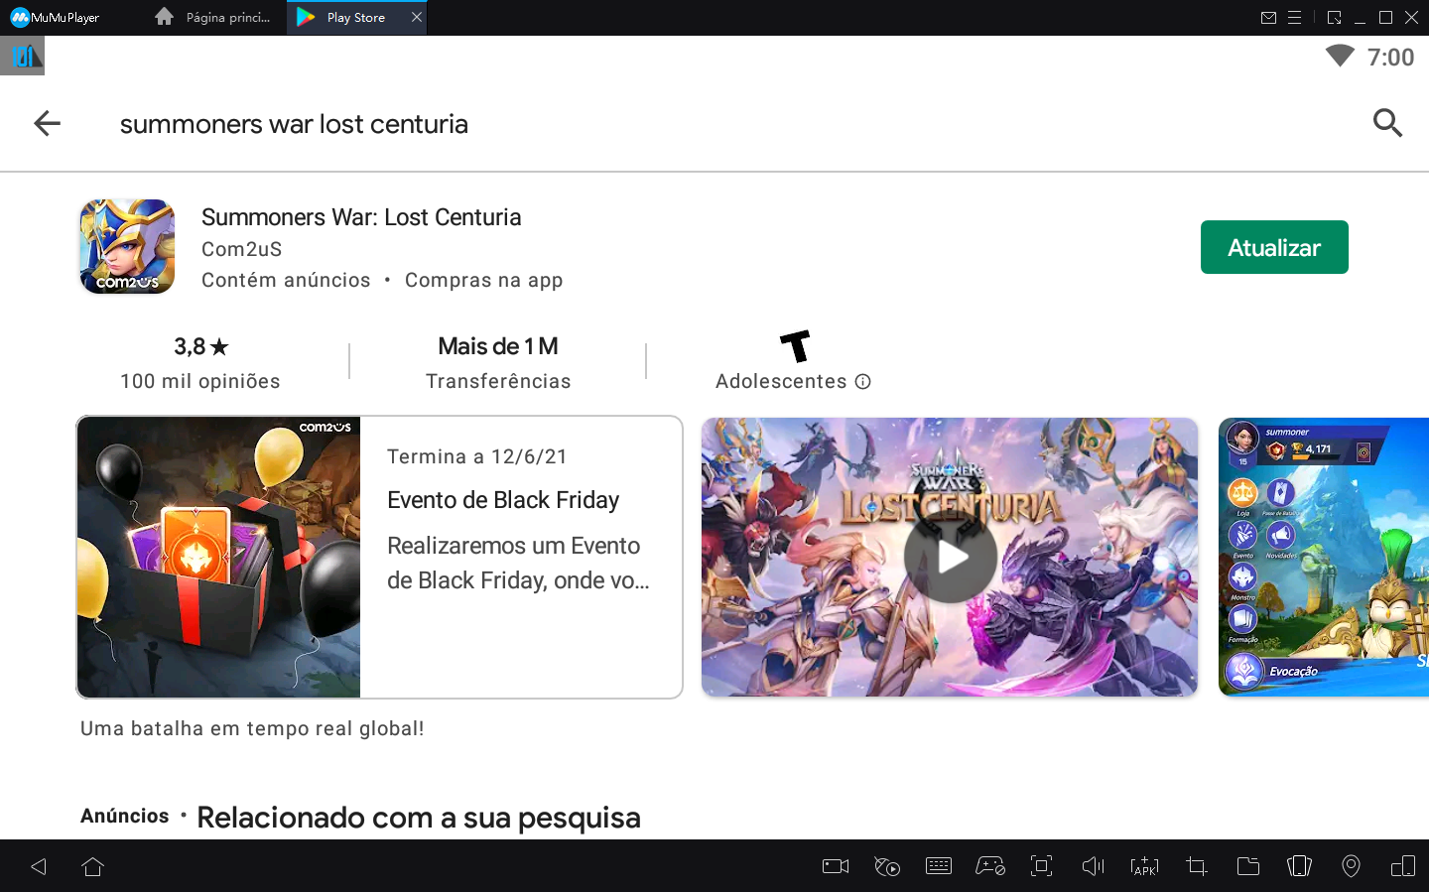Go back using the search arrow
This screenshot has height=892, width=1429.
(x=46, y=123)
